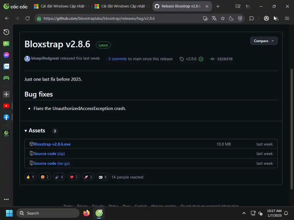Viewport: 294px width, 220px height.
Task: Switch to second Cài đặt Windows tab
Action: click(121, 6)
